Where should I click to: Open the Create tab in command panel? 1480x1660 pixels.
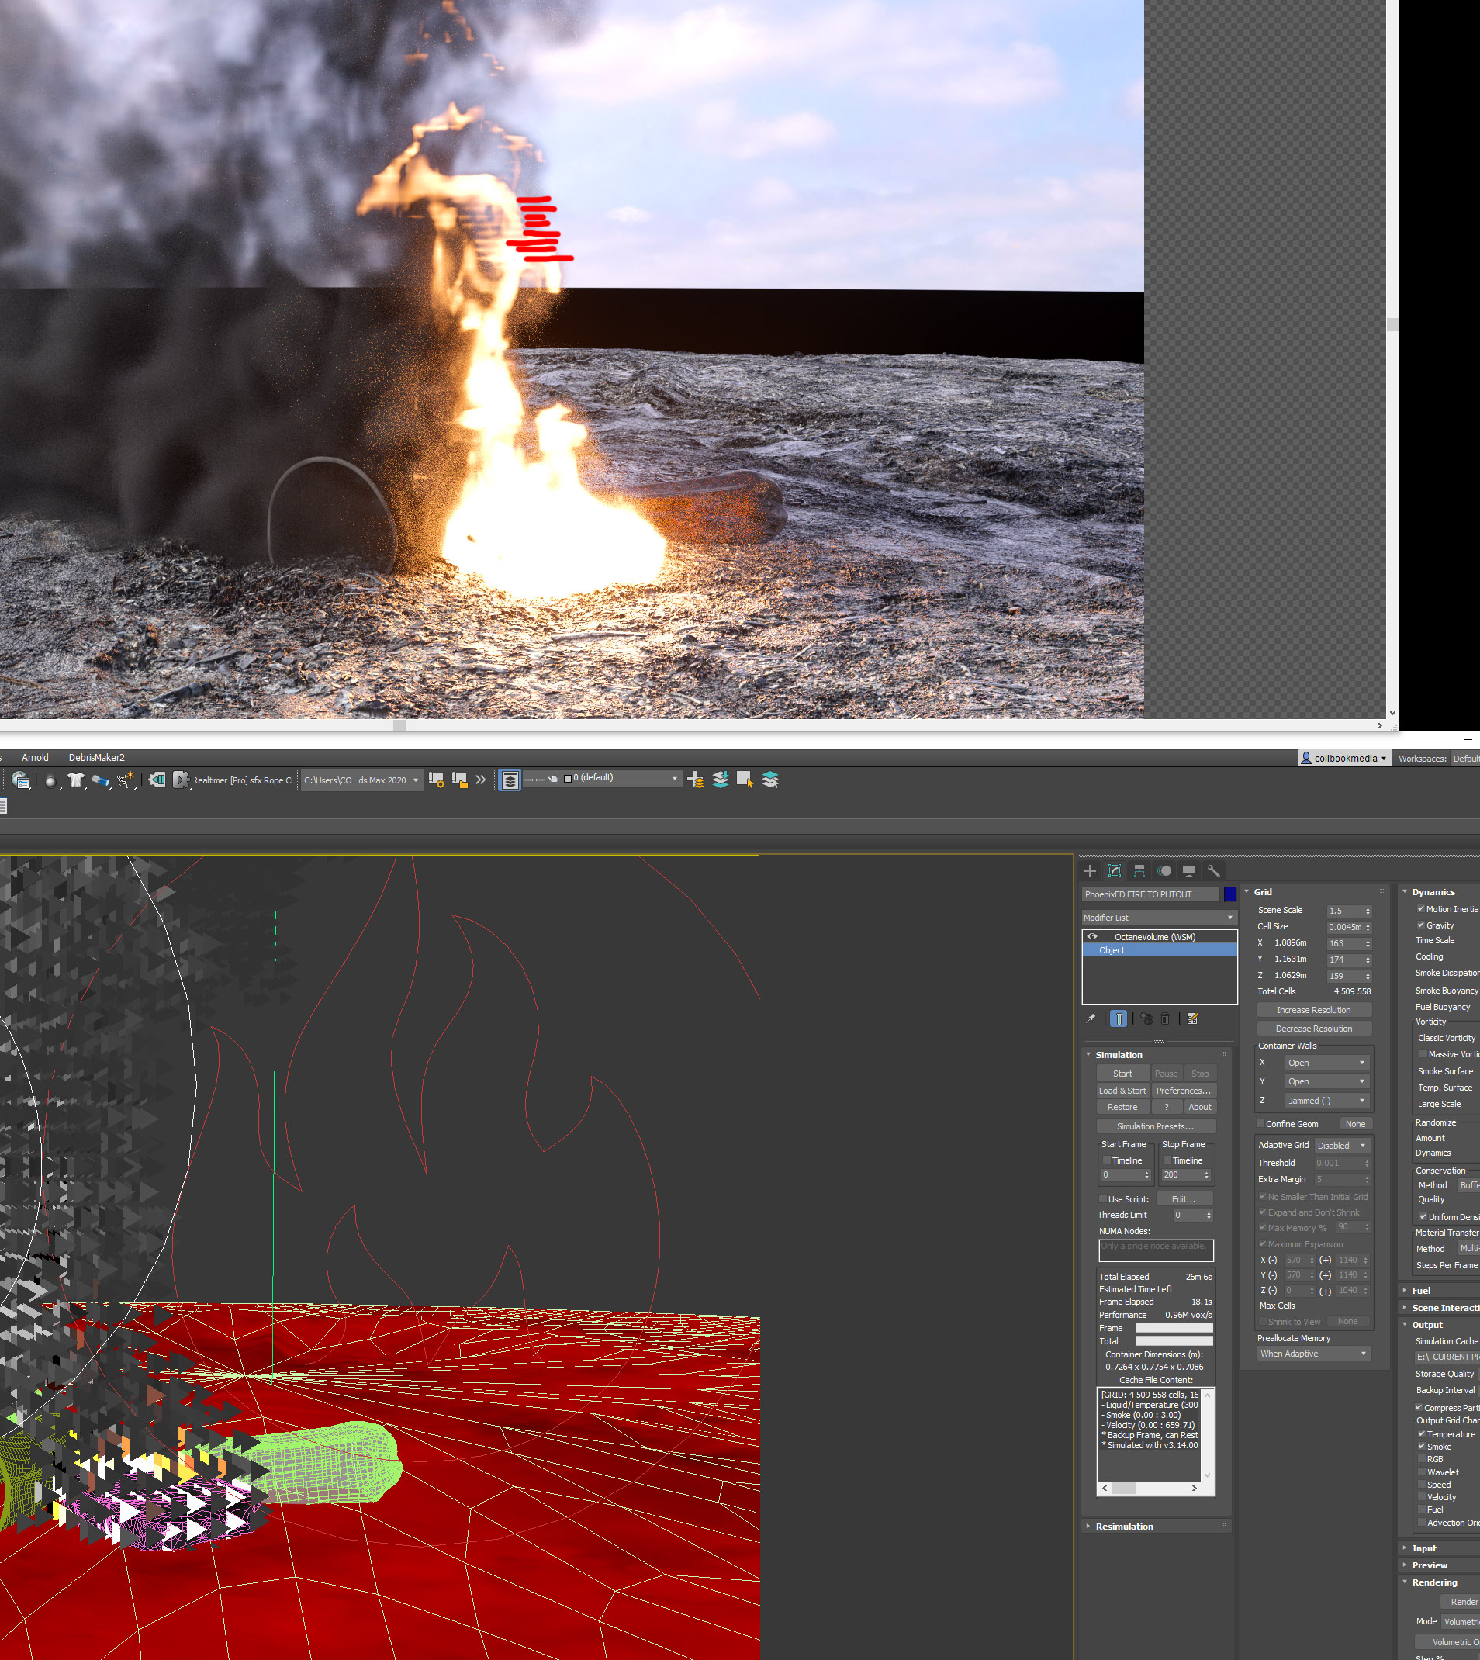[1090, 871]
